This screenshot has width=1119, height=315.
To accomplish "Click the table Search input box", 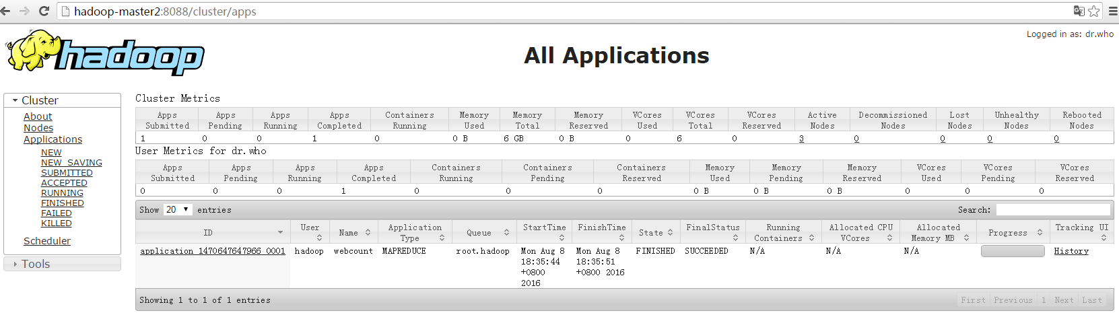I will coord(1053,210).
